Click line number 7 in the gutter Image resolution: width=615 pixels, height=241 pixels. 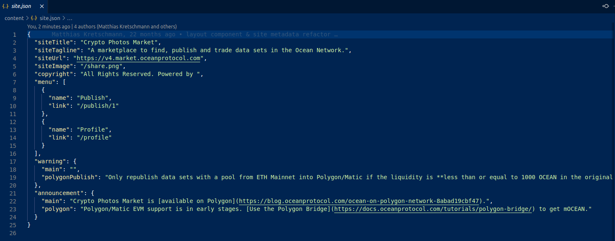point(15,82)
